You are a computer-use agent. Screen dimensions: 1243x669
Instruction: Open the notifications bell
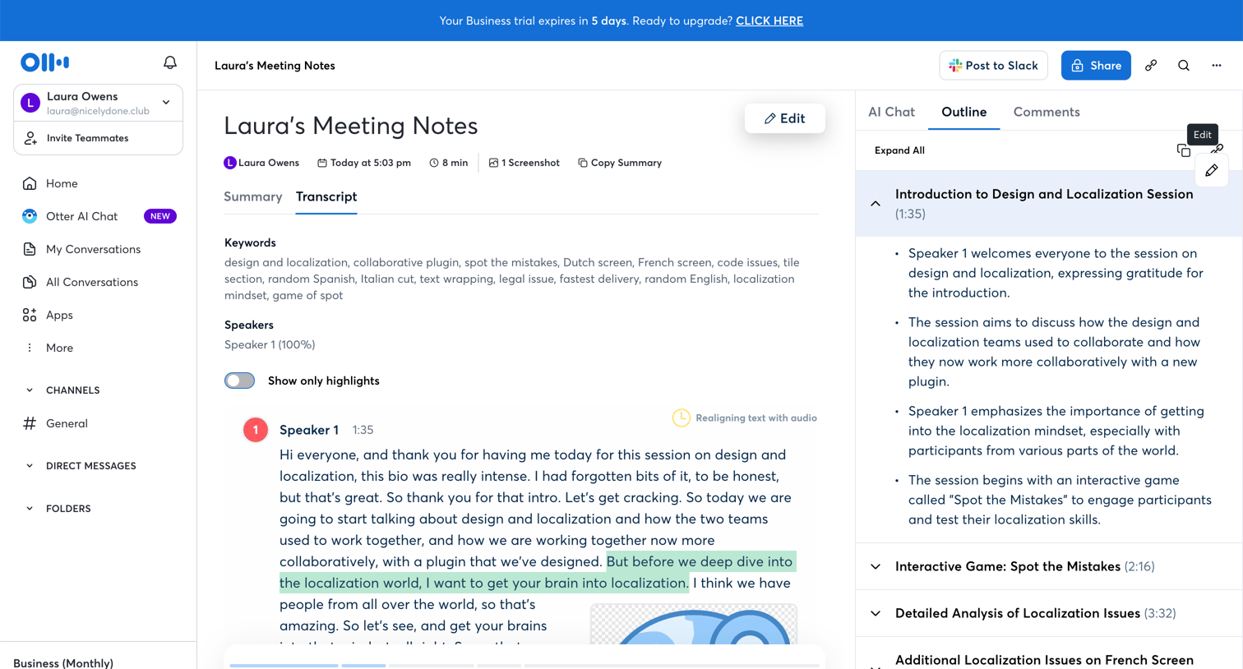[x=170, y=62]
